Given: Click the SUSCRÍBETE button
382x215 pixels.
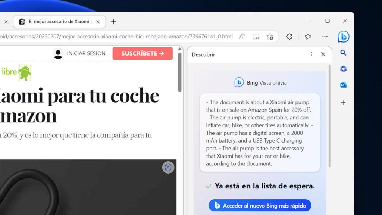Looking at the screenshot, I should point(143,53).
